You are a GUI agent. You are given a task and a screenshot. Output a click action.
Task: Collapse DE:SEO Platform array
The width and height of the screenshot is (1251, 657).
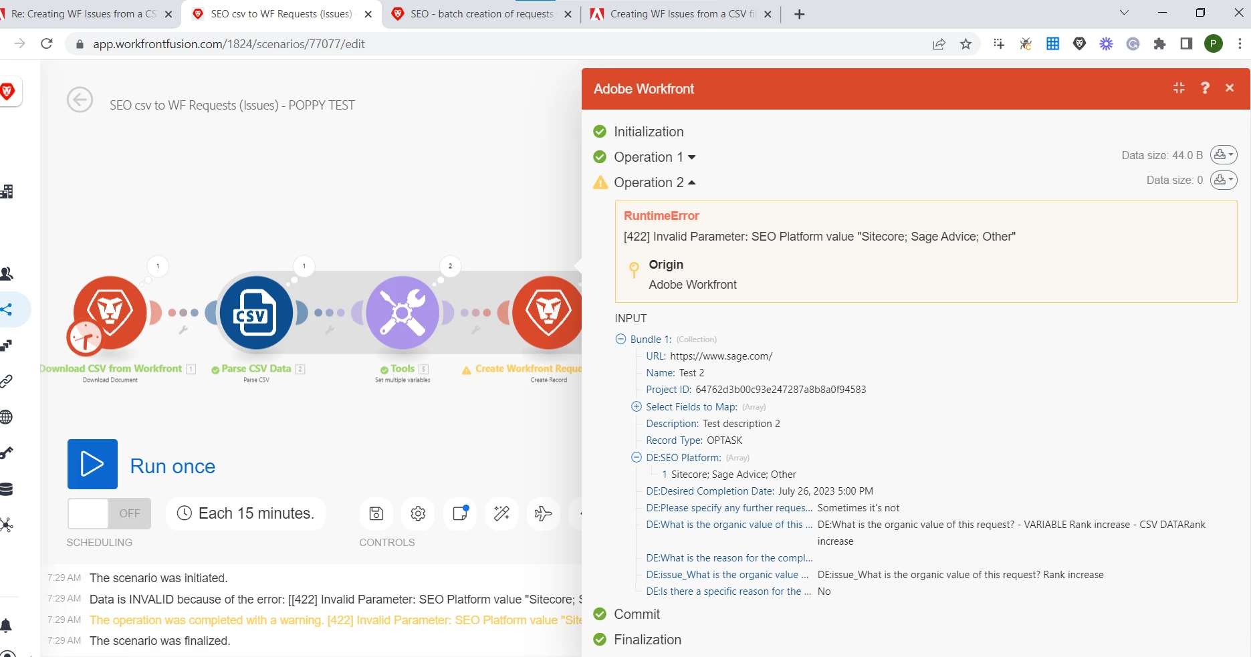[x=637, y=457]
